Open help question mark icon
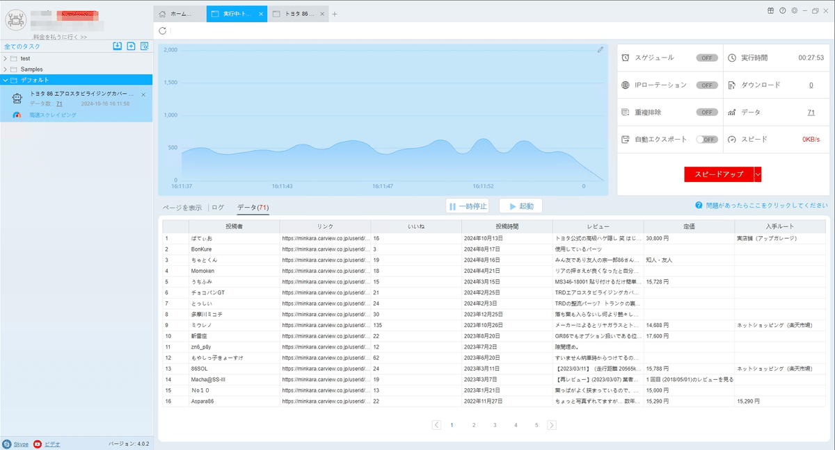This screenshot has height=450, width=835. pyautogui.click(x=783, y=10)
